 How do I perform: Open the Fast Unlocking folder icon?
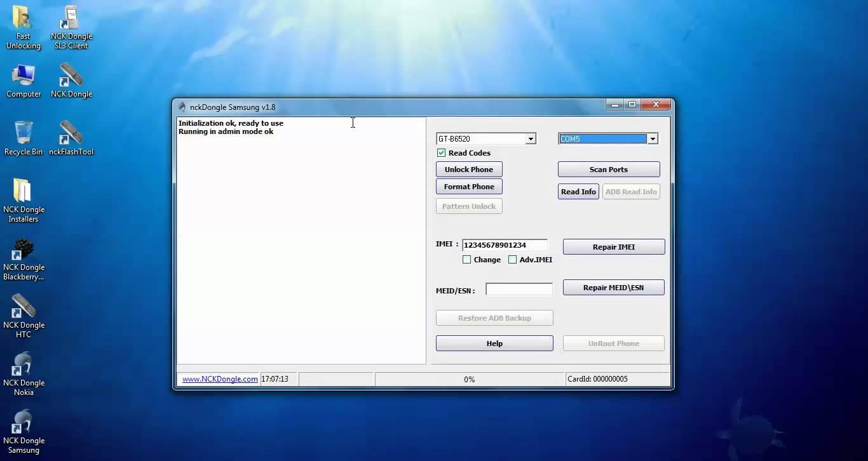click(x=23, y=27)
